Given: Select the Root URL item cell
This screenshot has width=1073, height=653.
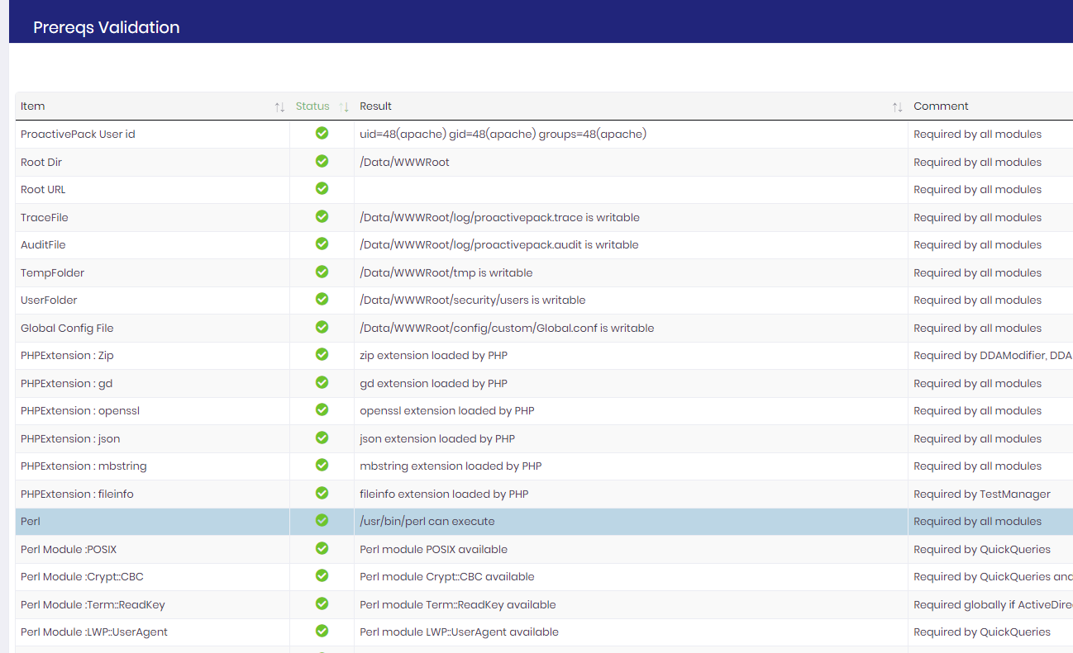Looking at the screenshot, I should point(152,189).
